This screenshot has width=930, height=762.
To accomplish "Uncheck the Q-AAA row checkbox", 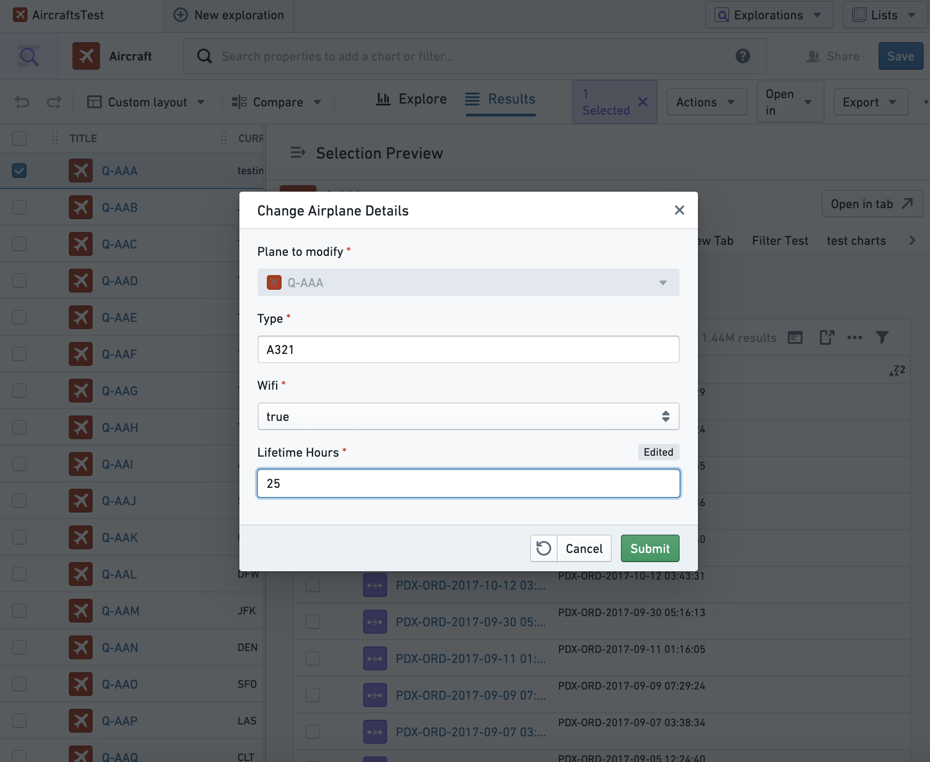I will pyautogui.click(x=19, y=171).
